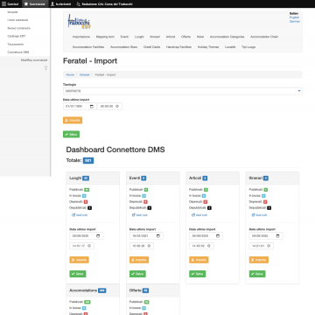
Task: Open Credit Cards navigation item
Action: pos(151,47)
